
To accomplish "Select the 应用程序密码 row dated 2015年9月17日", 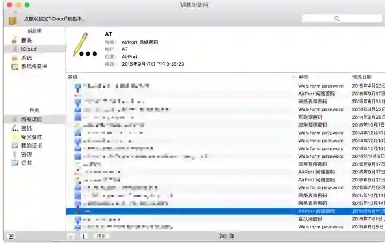I will pyautogui.click(x=226, y=164).
